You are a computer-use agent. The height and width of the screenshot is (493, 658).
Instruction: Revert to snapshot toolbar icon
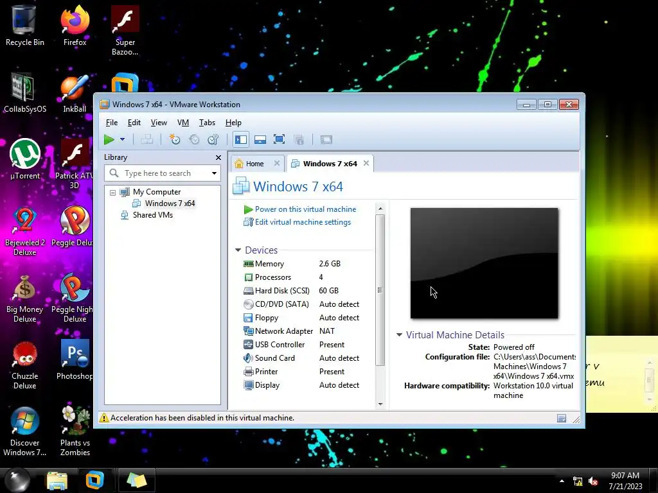tap(194, 139)
